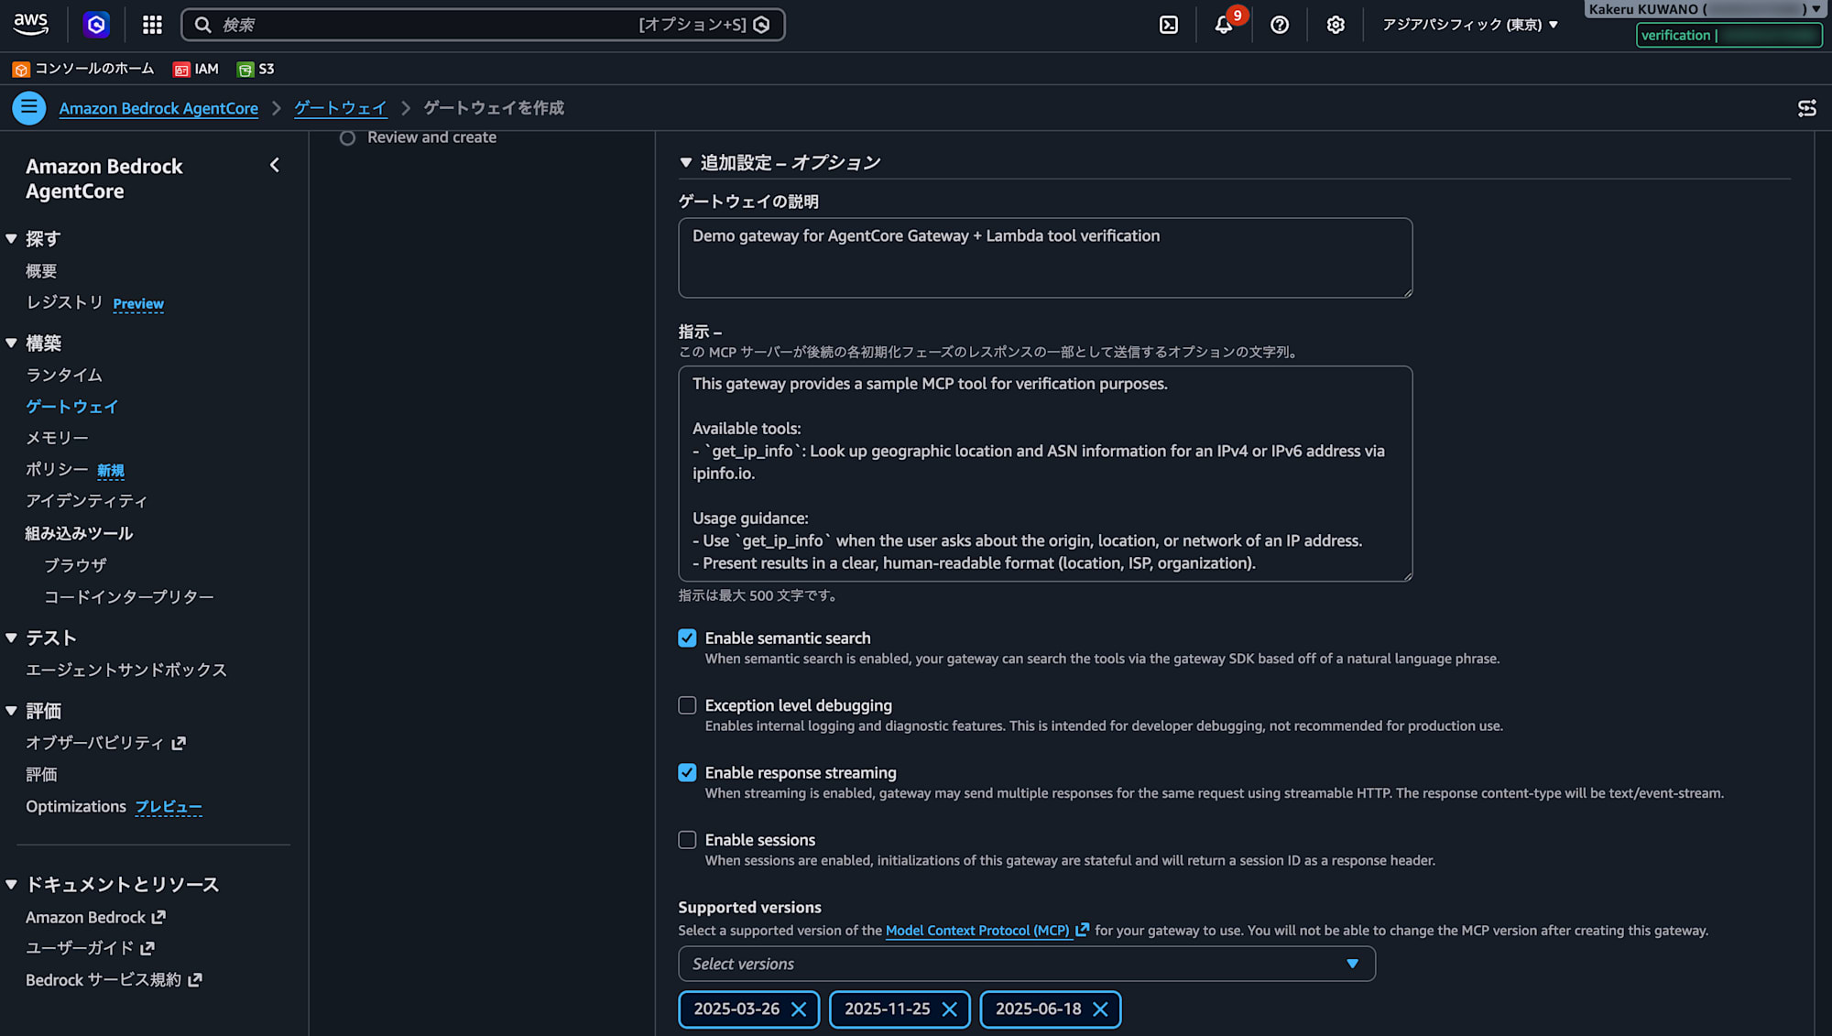Viewport: 1832px width, 1036px height.
Task: Open the IAM bookmark shortcut
Action: point(196,69)
